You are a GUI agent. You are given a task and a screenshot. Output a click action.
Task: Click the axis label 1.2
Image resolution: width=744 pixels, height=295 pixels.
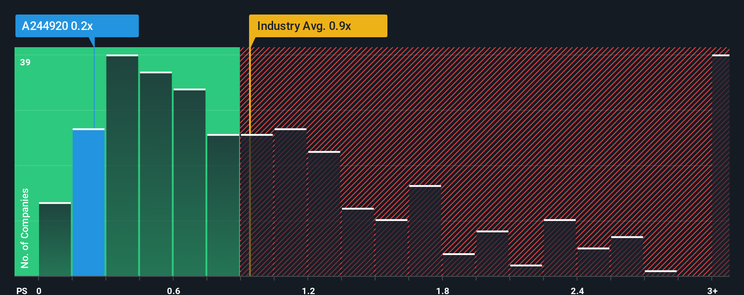pos(308,290)
